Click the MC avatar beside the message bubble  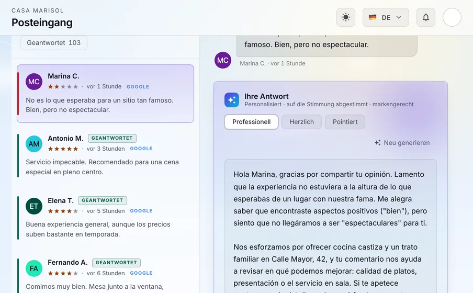223,60
